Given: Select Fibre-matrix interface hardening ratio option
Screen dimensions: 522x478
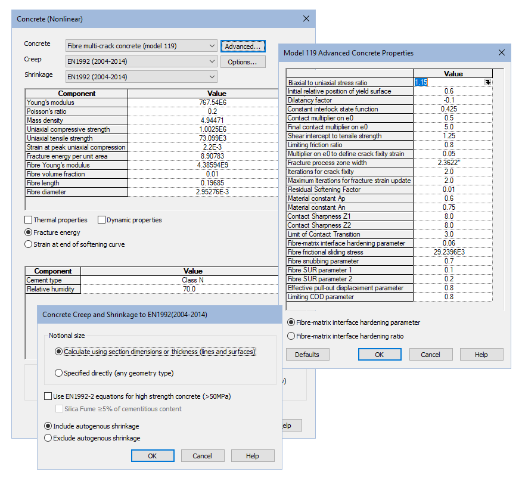Looking at the screenshot, I should [291, 336].
